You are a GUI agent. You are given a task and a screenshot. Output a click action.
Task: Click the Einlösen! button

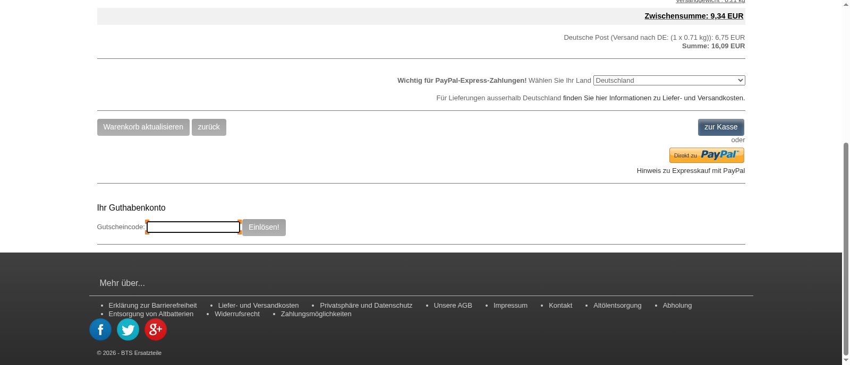[x=263, y=228]
